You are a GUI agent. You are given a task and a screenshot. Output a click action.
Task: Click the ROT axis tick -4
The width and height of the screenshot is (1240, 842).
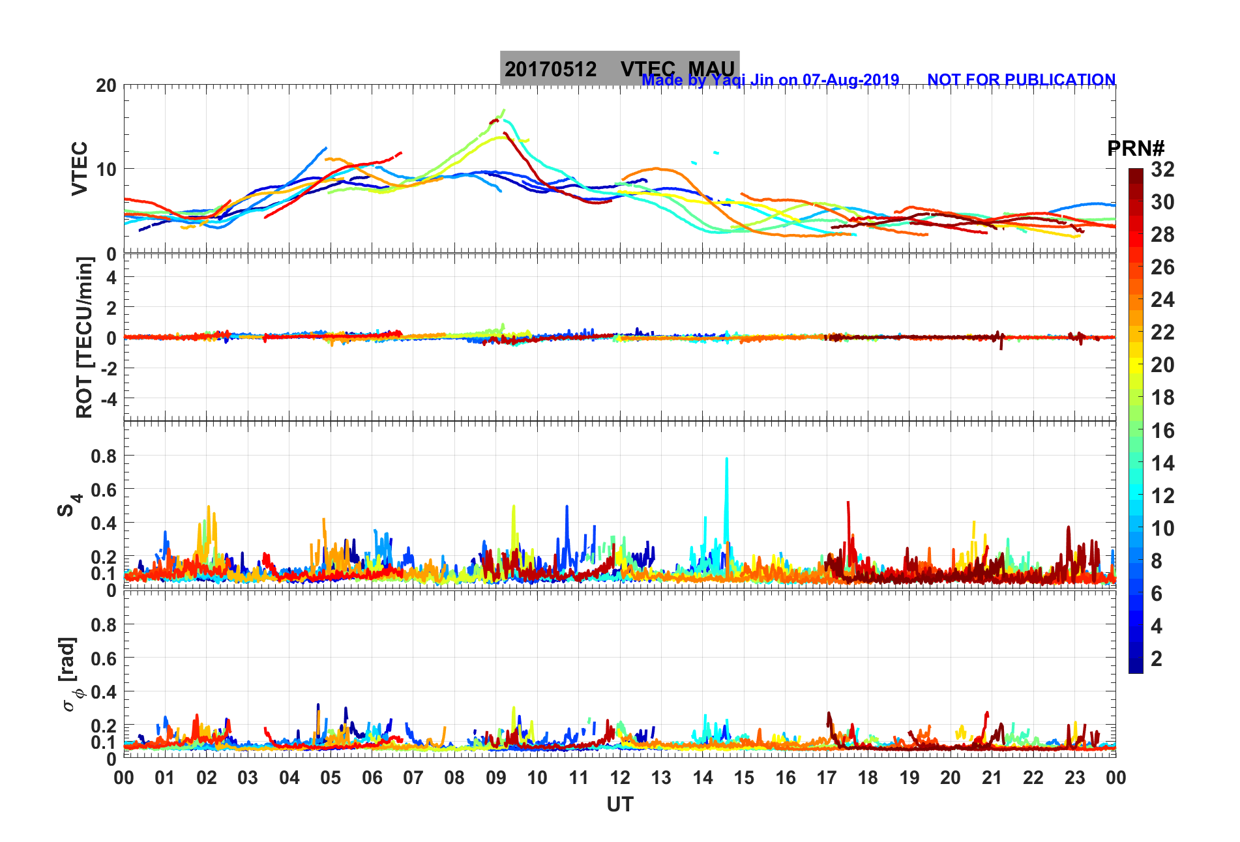tap(108, 398)
